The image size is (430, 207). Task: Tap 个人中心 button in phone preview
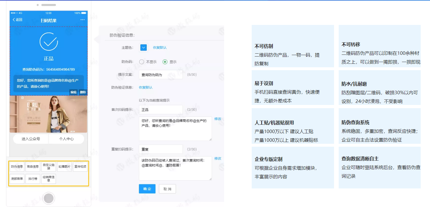tap(66, 139)
